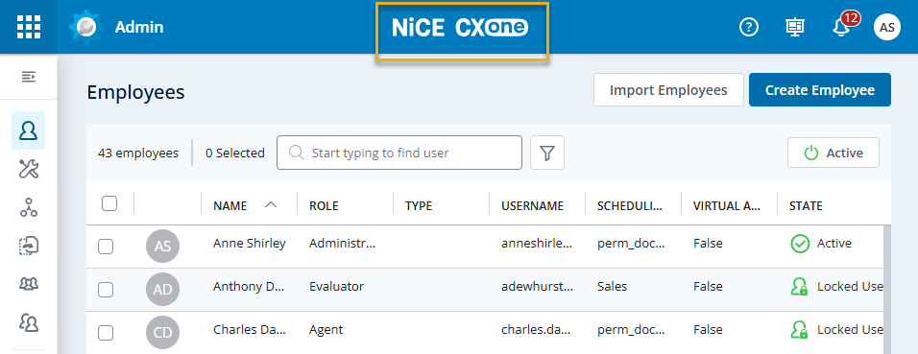Click the Import Employees button
Image resolution: width=918 pixels, height=354 pixels.
pos(668,90)
